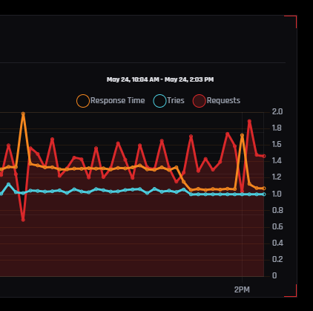The image size is (313, 311).
Task: Click the Tries legend label
Action: (x=176, y=100)
